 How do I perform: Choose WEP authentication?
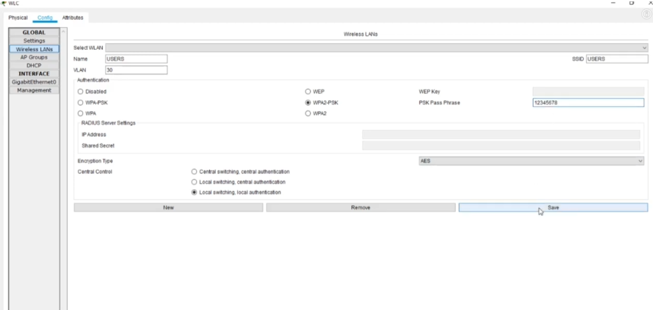coord(309,92)
